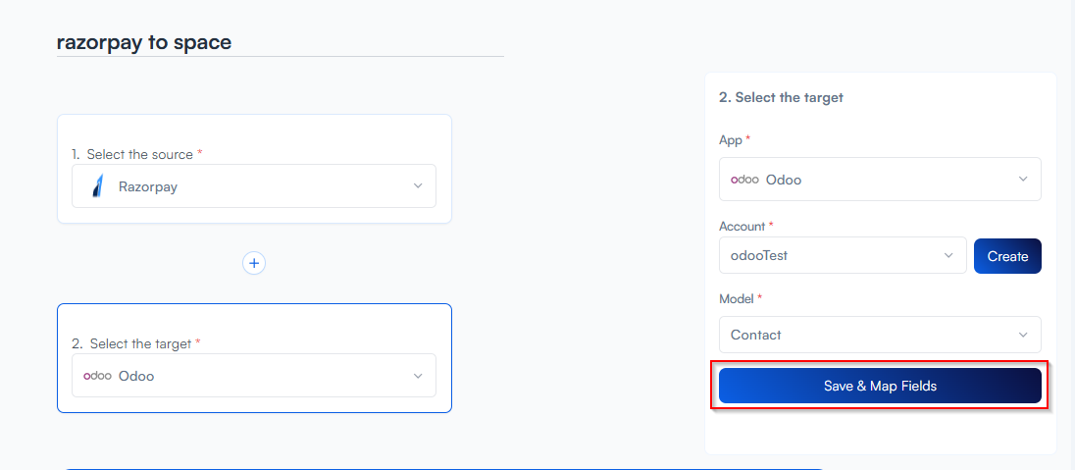The height and width of the screenshot is (470, 1075).
Task: Click the Razorpay logo in source selector
Action: click(97, 186)
